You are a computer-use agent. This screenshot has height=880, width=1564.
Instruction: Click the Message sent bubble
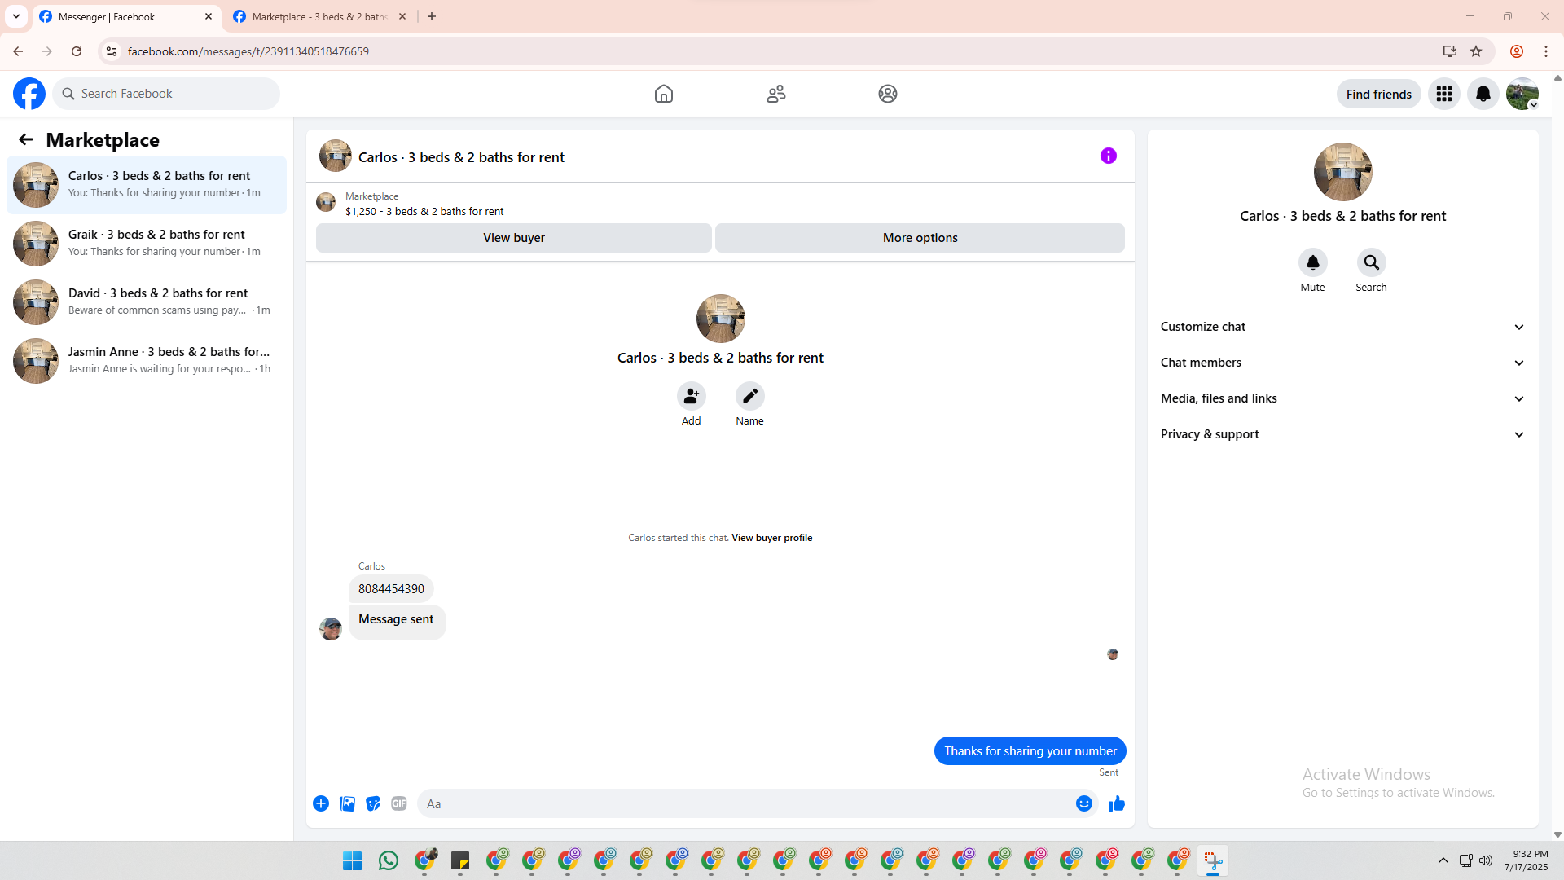[397, 621]
